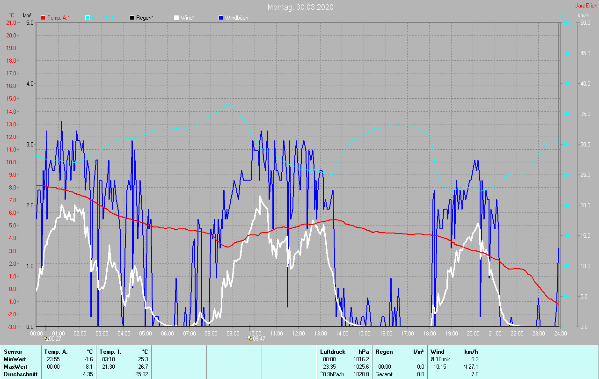Click the 12:00 time axis label
This screenshot has height=379, width=599.
point(298,333)
